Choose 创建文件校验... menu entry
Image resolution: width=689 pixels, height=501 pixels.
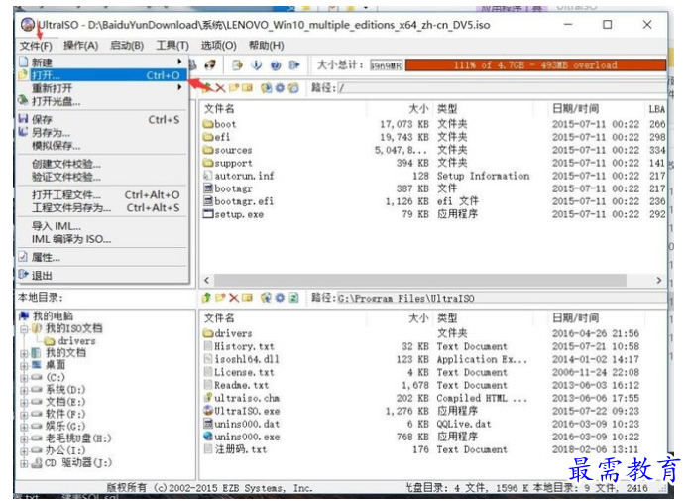[103, 164]
